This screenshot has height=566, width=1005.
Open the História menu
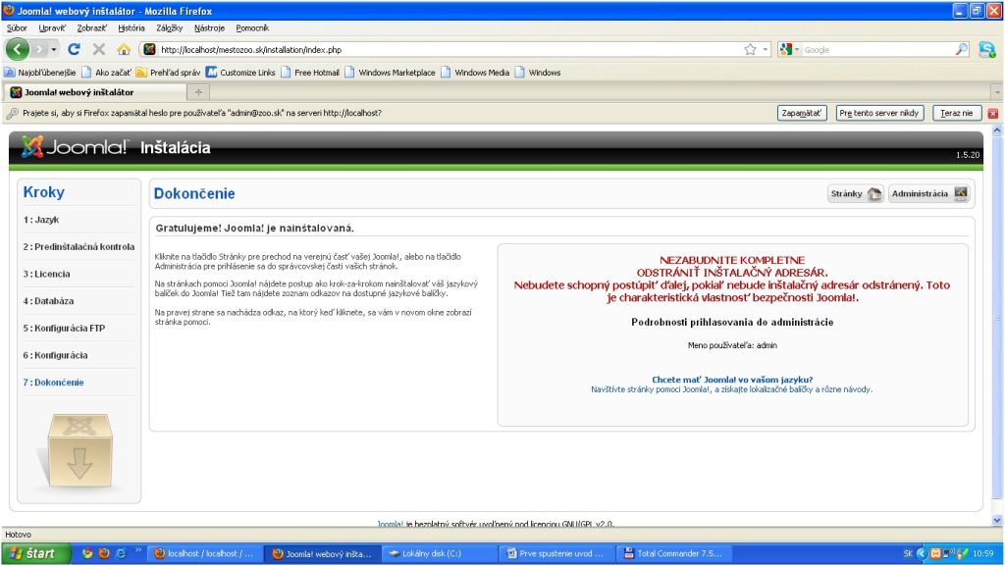click(x=132, y=27)
